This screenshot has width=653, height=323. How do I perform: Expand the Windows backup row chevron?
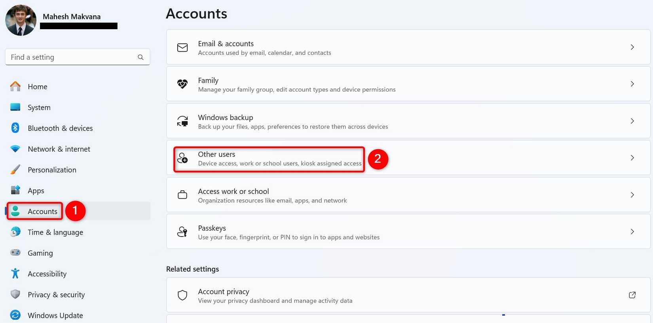point(632,121)
